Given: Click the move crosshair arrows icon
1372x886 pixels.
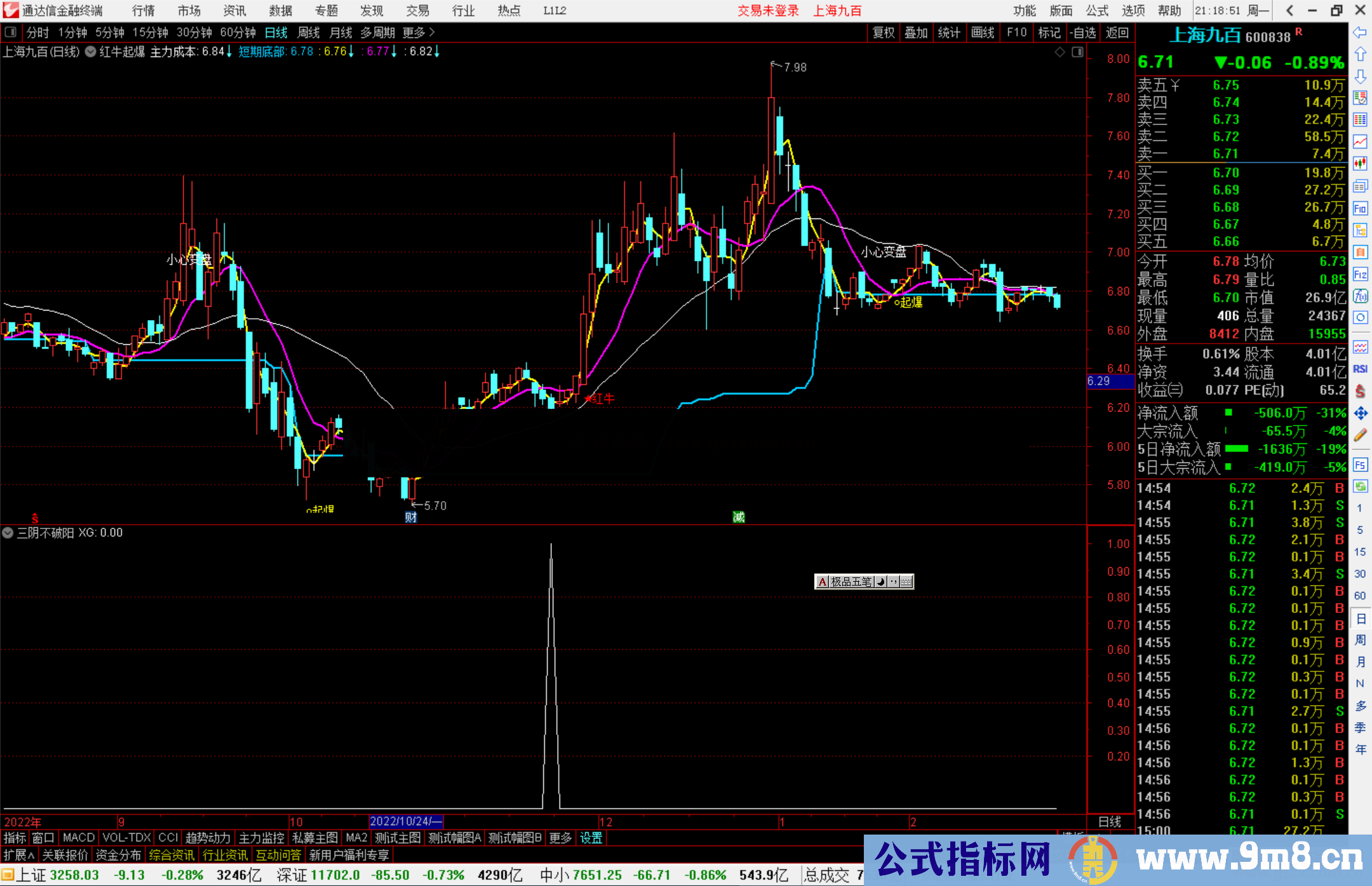Looking at the screenshot, I should click(1360, 413).
